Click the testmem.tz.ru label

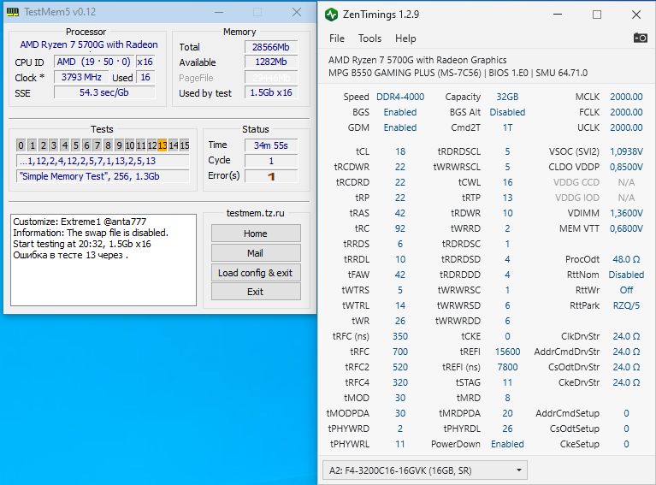pos(255,213)
